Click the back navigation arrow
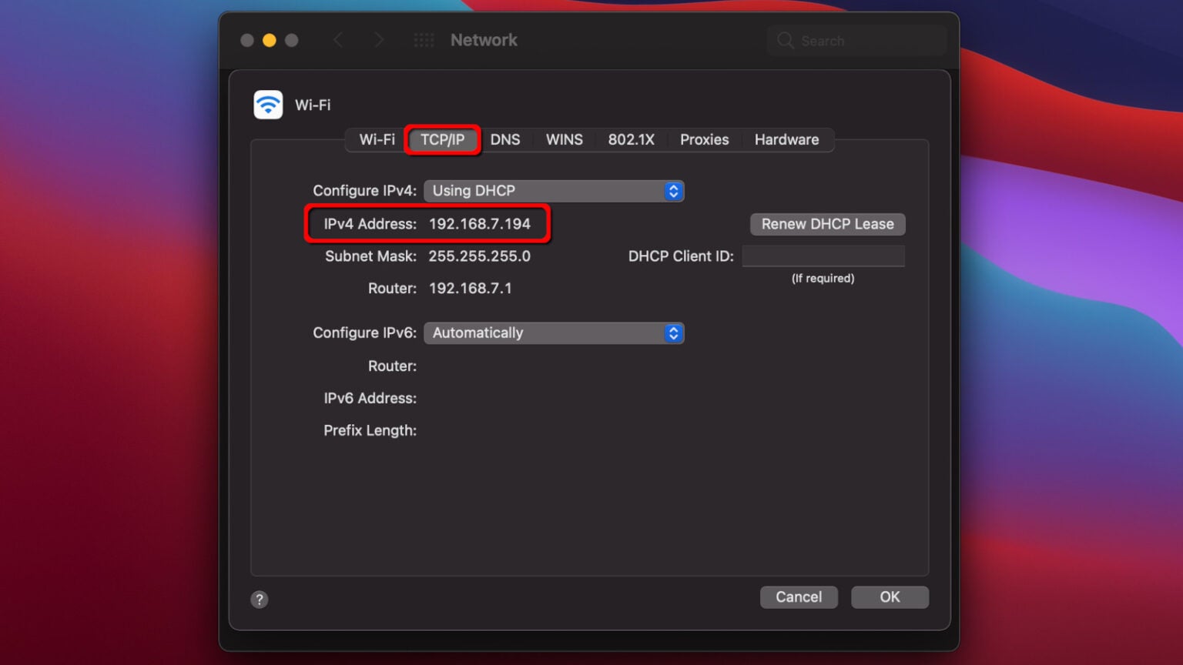Viewport: 1183px width, 665px height. 339,40
